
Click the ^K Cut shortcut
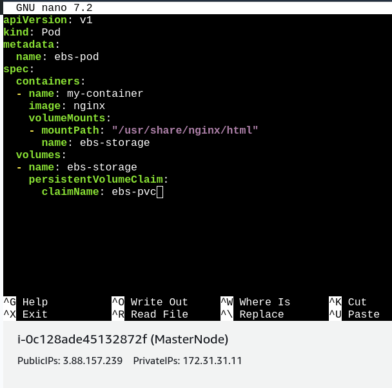pyautogui.click(x=348, y=302)
